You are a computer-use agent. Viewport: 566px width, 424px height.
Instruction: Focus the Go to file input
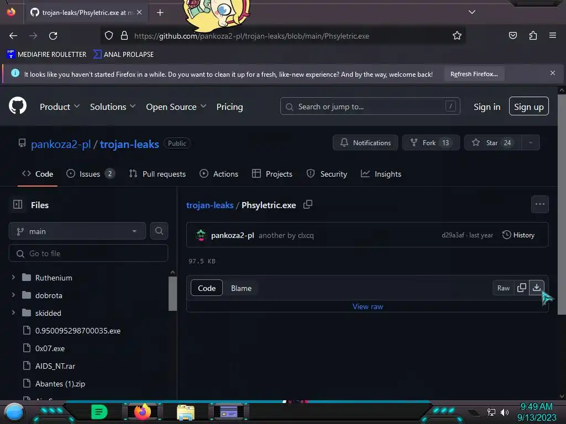(88, 253)
